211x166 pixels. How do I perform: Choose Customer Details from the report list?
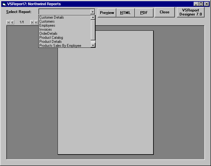[x=65, y=17]
